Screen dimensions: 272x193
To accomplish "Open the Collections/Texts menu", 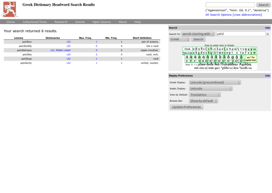I will point(34,22).
